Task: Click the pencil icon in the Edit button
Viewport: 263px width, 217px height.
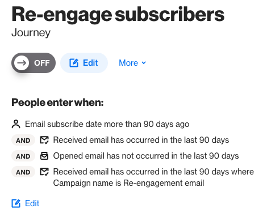Action: pyautogui.click(x=74, y=63)
